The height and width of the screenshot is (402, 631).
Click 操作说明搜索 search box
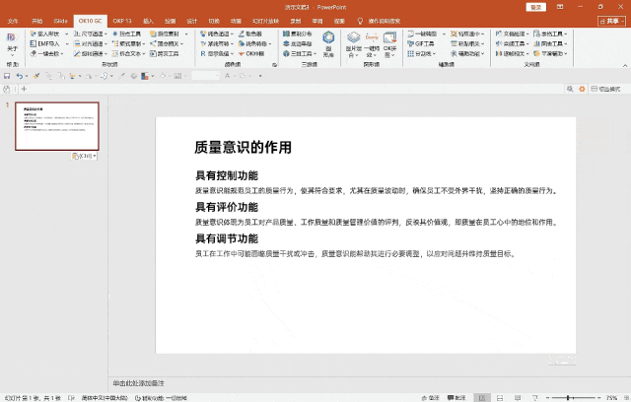[385, 21]
